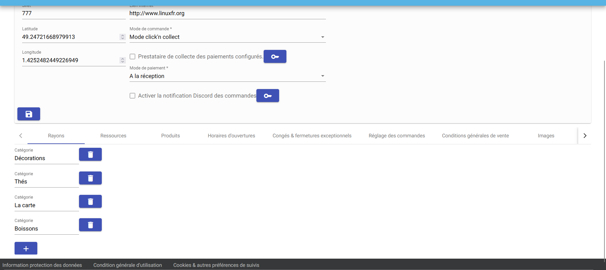Delete the Décorations category
The image size is (606, 270).
pyautogui.click(x=90, y=154)
